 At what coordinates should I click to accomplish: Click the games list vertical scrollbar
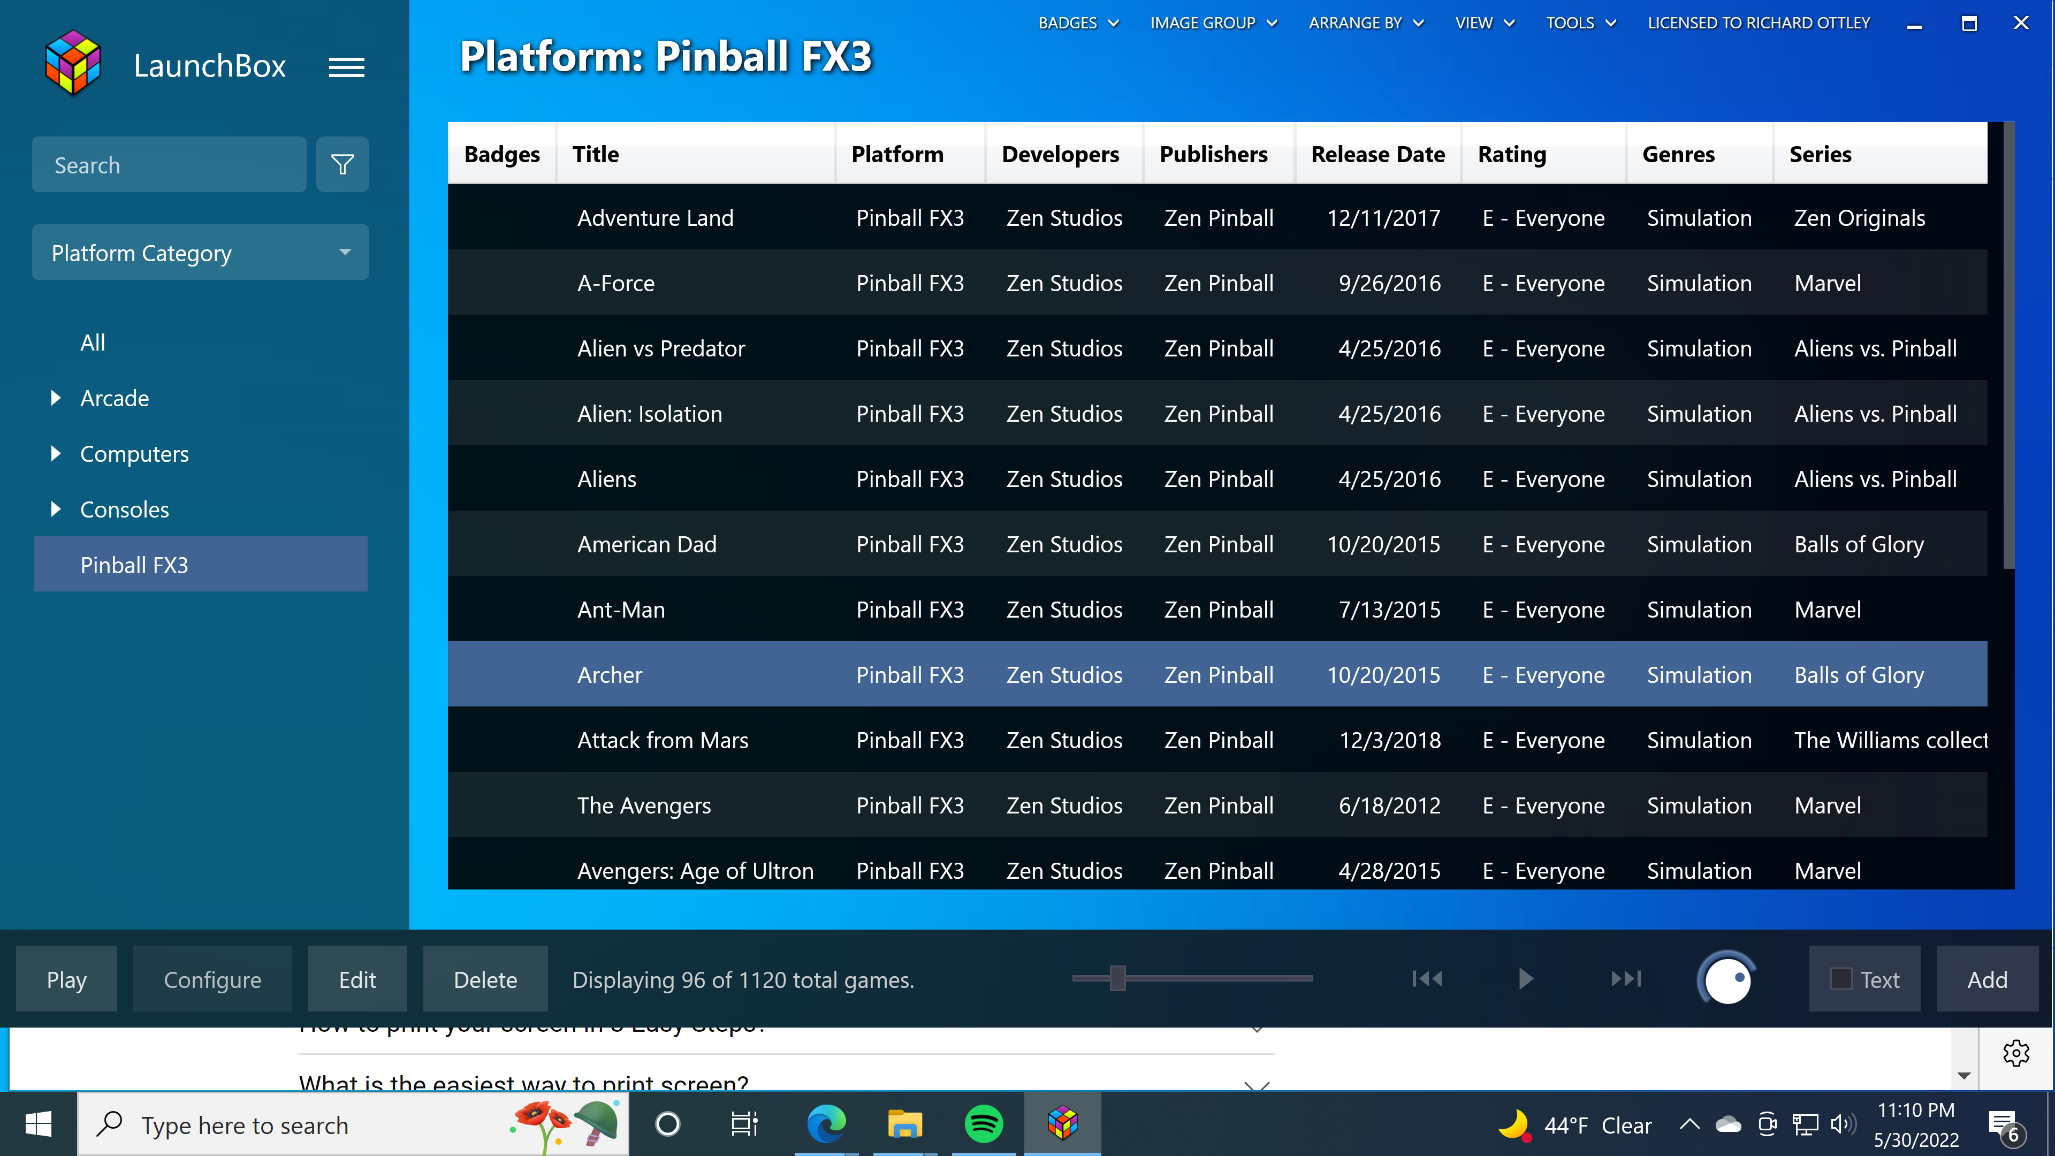[2008, 345]
